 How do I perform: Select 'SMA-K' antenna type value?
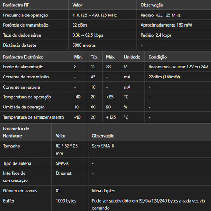point(62,163)
